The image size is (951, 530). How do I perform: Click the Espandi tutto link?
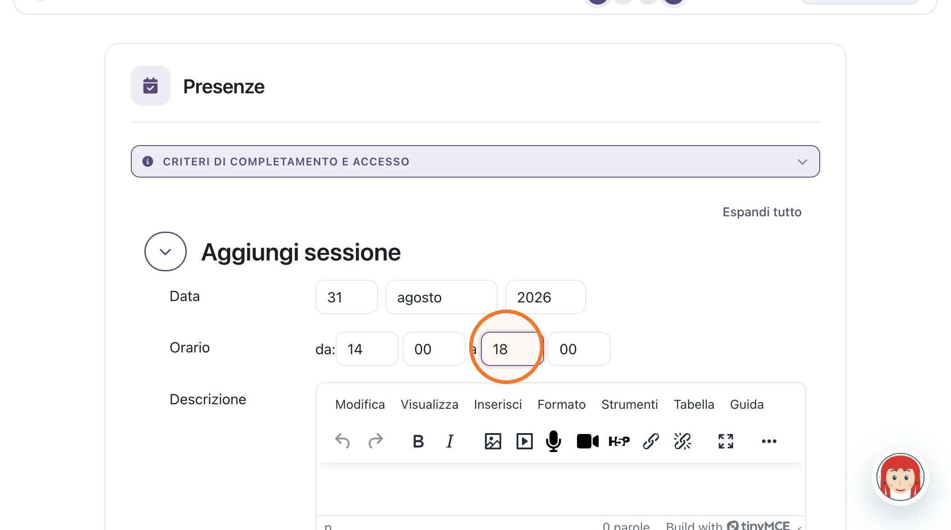pyautogui.click(x=762, y=212)
